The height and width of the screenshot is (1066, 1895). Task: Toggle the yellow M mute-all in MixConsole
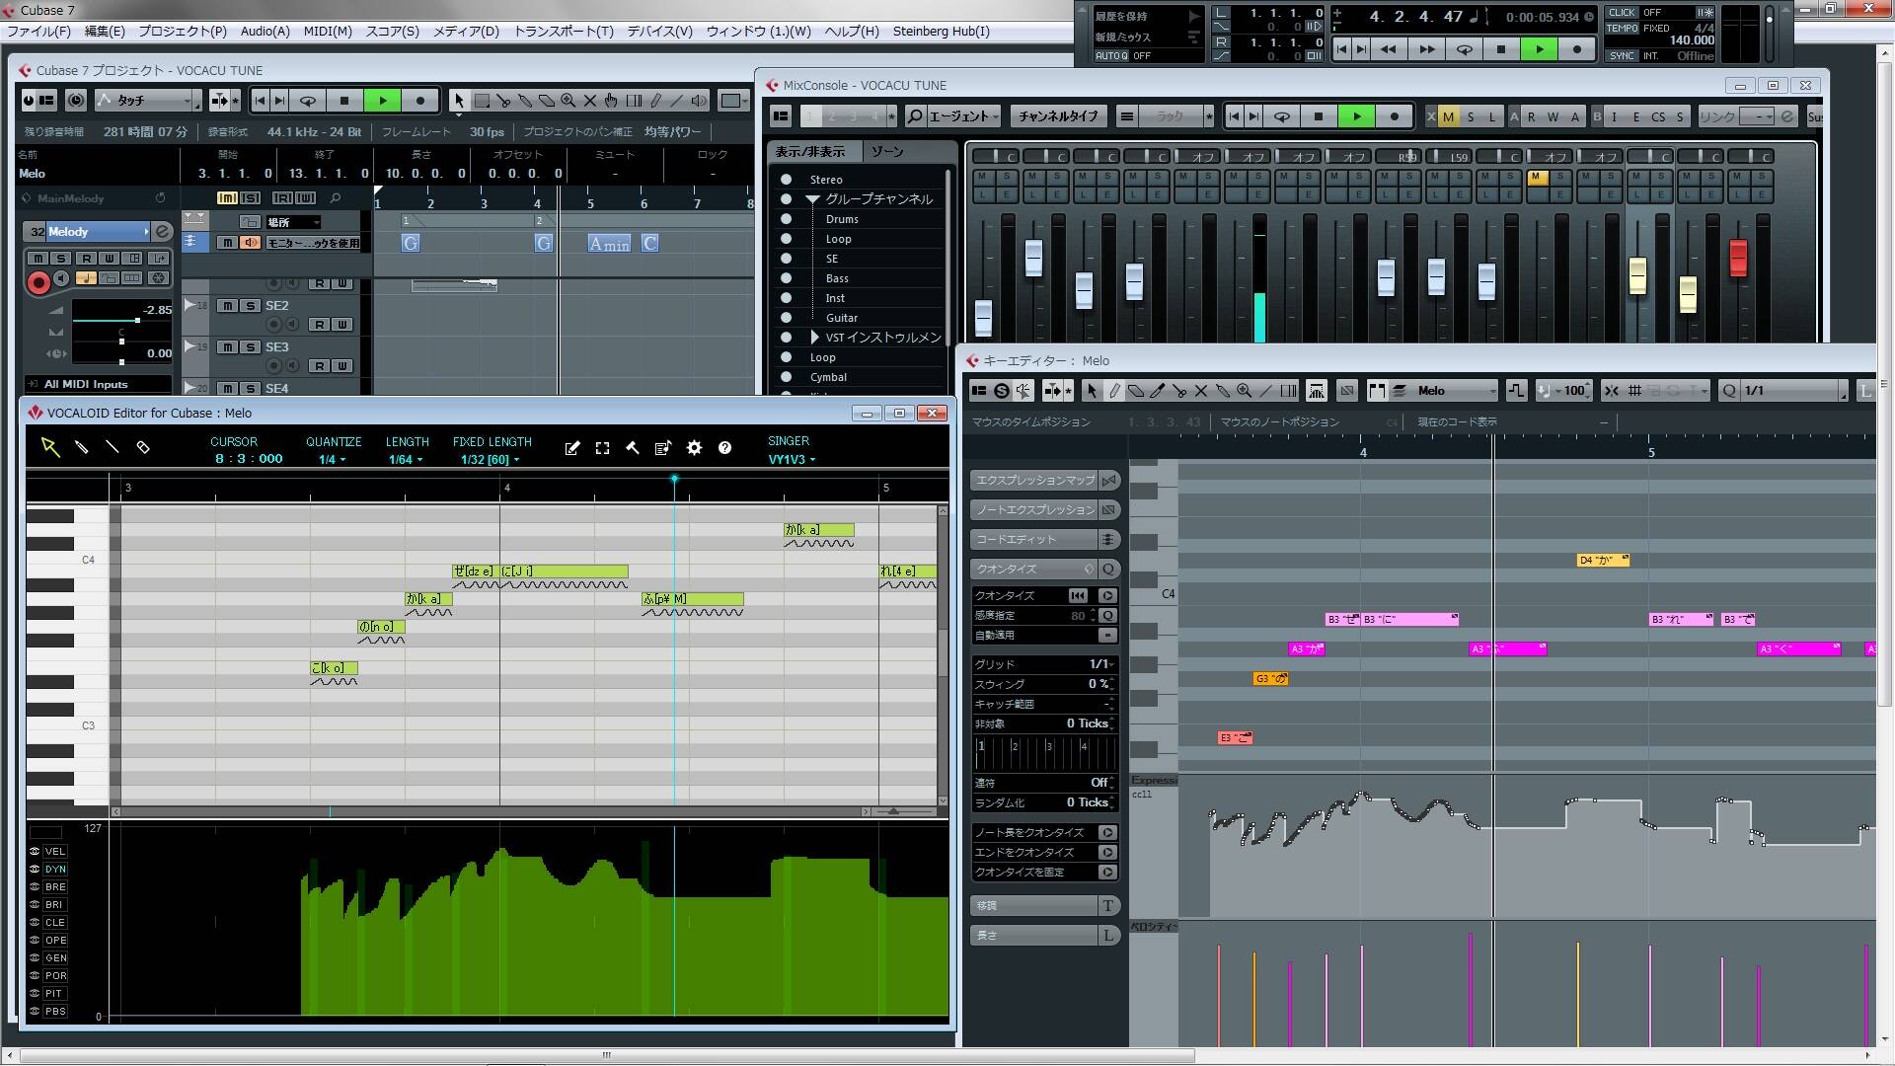[x=1448, y=116]
